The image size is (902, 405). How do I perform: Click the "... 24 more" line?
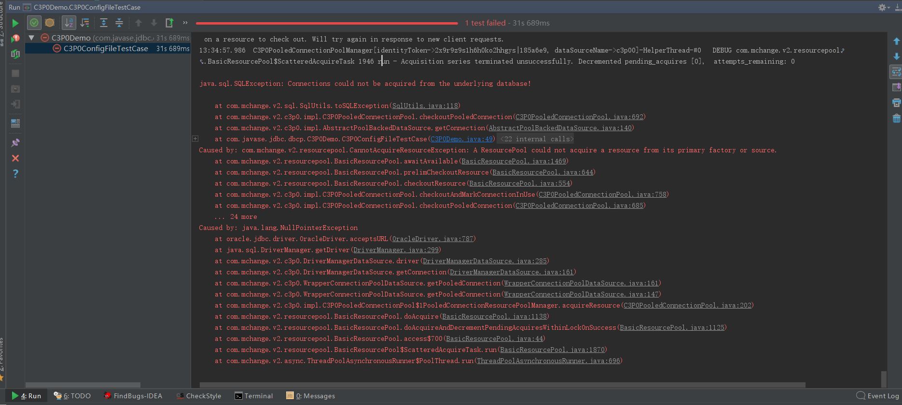pyautogui.click(x=236, y=216)
